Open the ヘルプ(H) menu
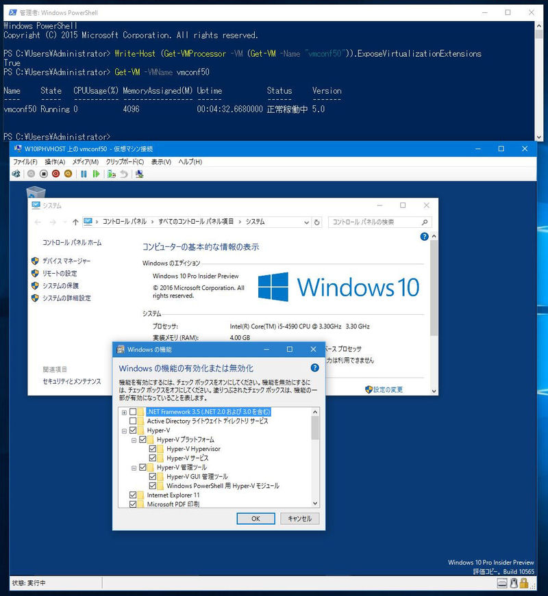 (190, 162)
